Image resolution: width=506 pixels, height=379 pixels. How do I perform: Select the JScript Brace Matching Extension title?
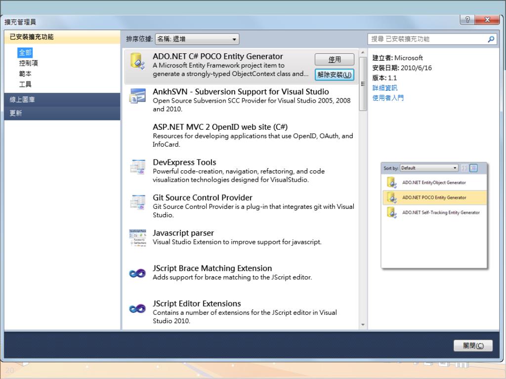pos(212,268)
